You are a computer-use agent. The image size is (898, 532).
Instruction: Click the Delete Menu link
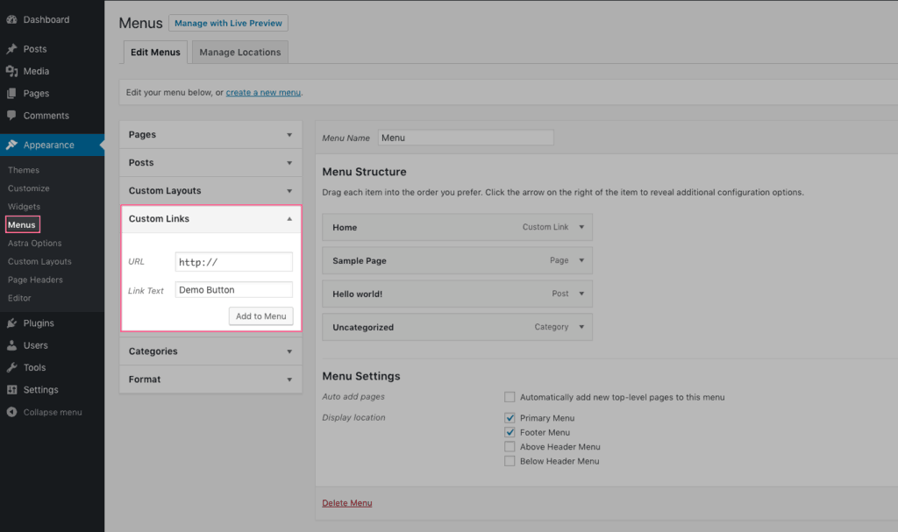click(x=347, y=503)
